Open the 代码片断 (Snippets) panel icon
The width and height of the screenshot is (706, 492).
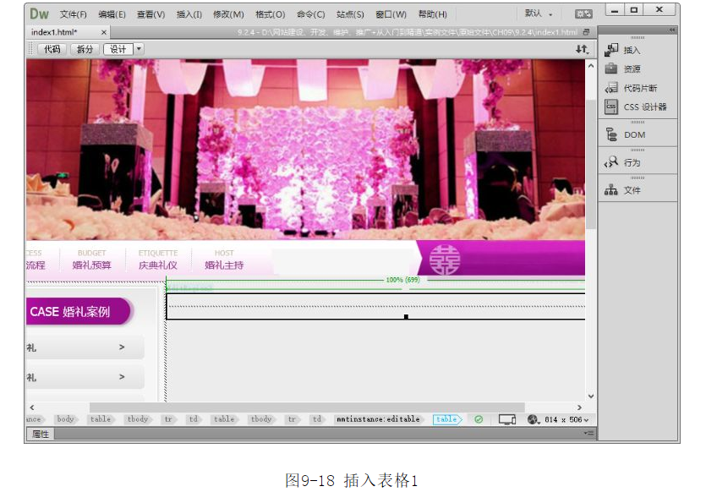pyautogui.click(x=611, y=88)
